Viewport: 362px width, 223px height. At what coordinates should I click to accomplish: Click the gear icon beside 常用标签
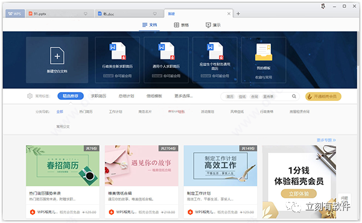(30, 96)
